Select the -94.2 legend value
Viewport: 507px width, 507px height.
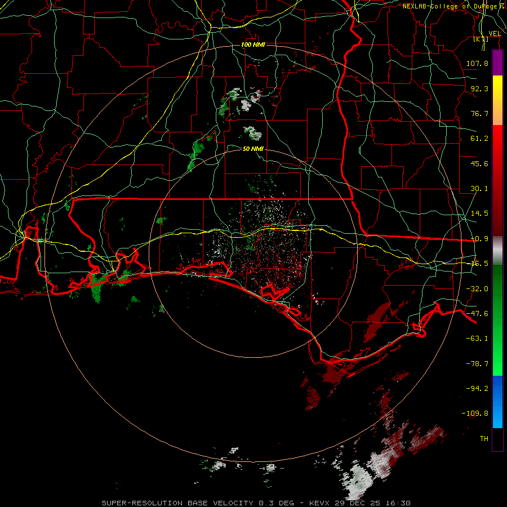(x=477, y=389)
